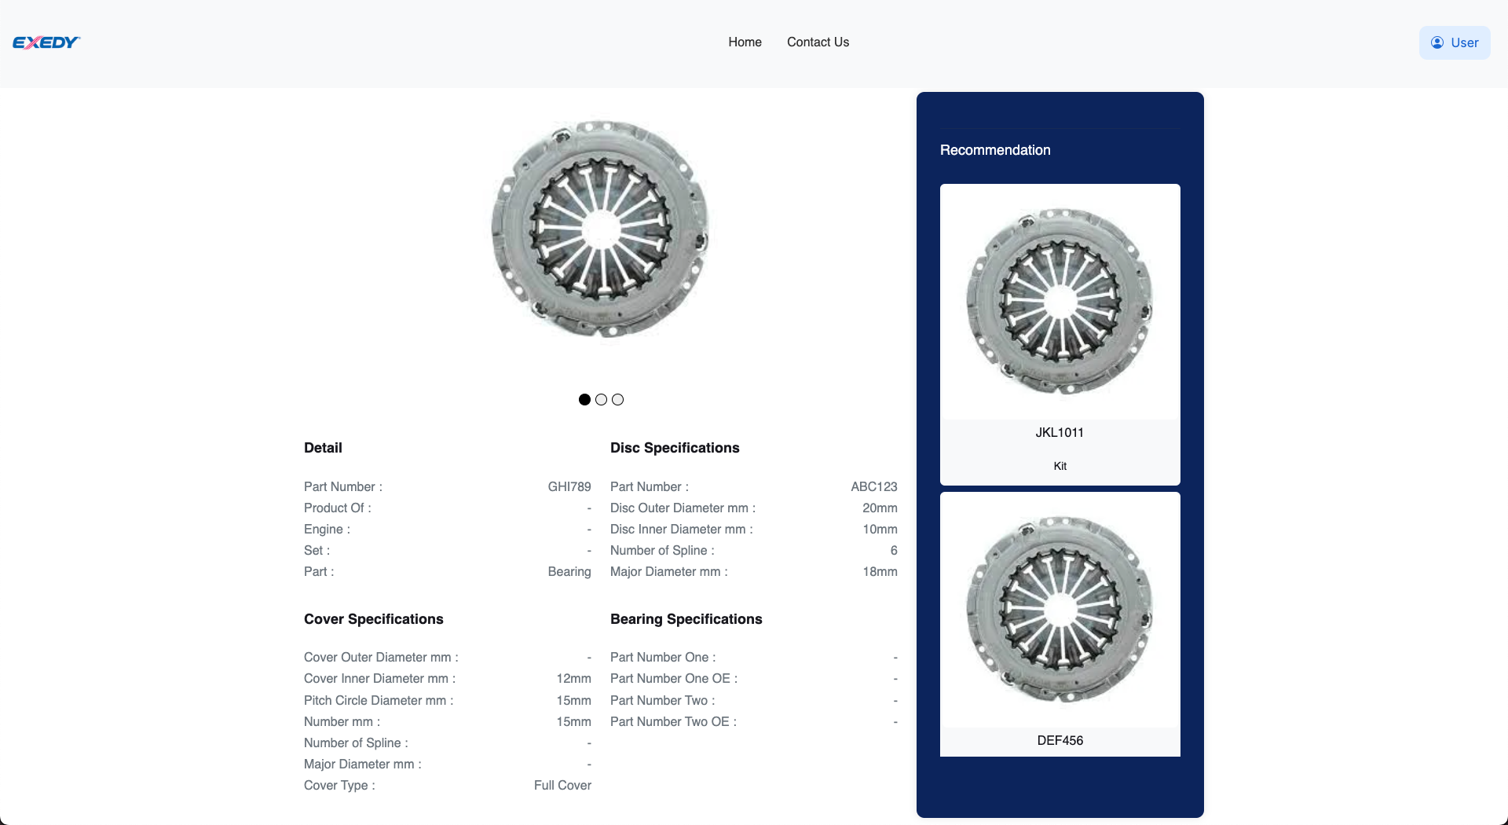1508x825 pixels.
Task: Go to Contact Us
Action: [818, 42]
